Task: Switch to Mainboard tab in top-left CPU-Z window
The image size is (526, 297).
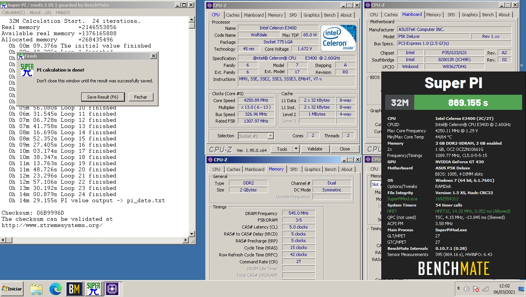Action: coord(254,15)
